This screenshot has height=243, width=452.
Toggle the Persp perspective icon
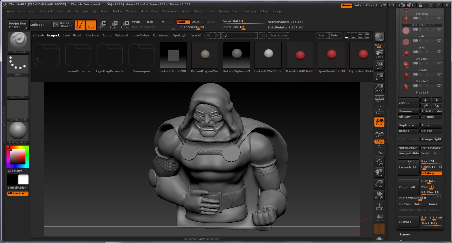point(379,99)
